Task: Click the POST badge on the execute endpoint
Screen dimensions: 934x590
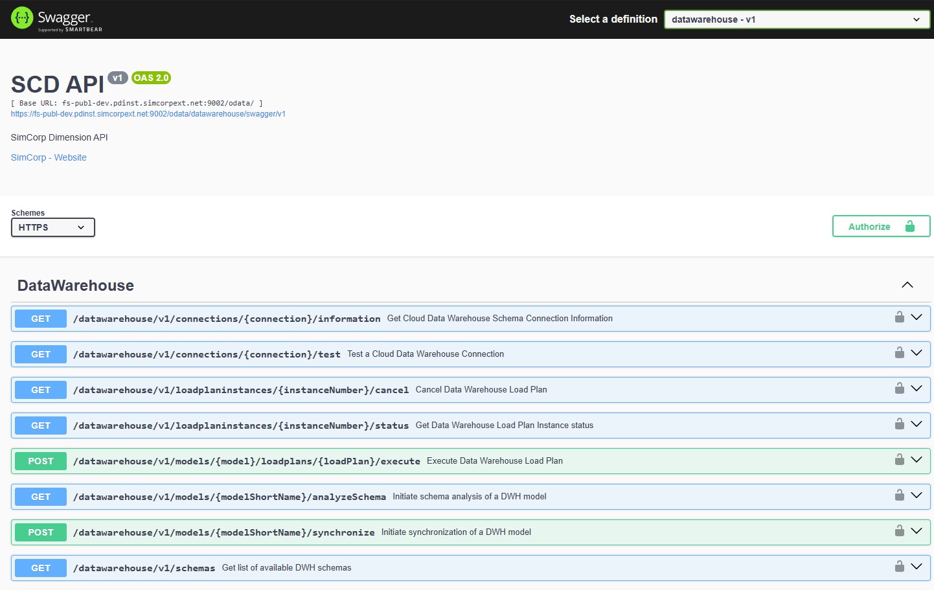Action: 40,460
